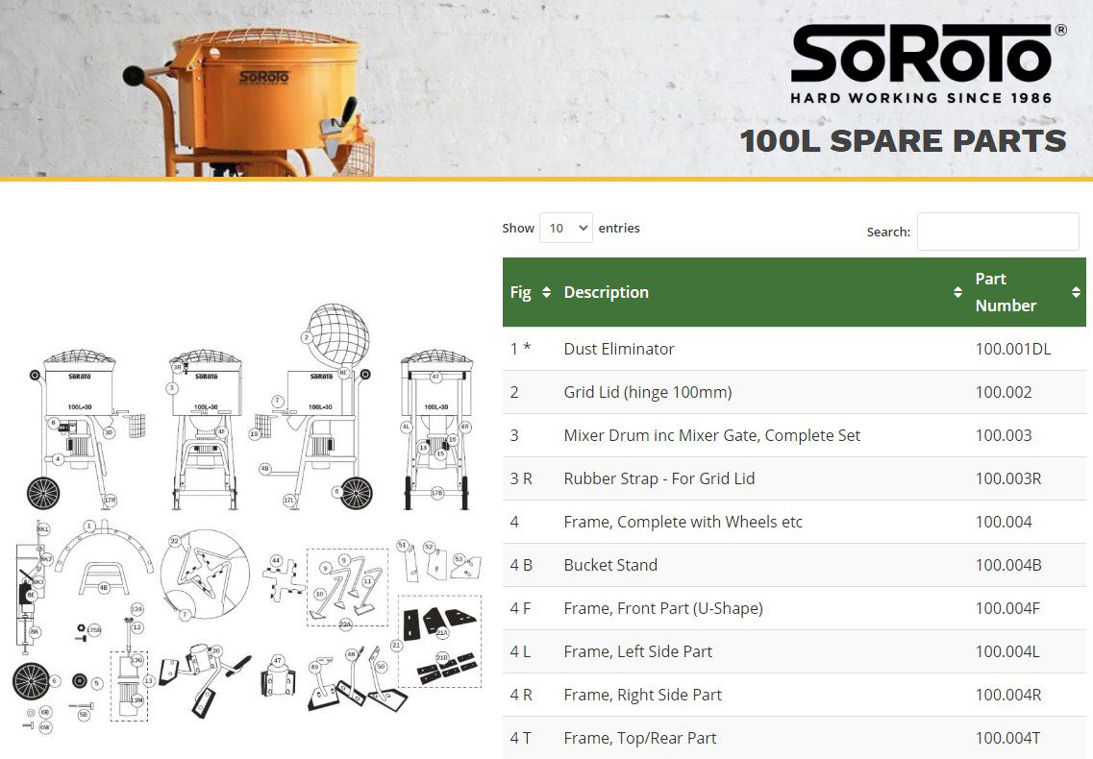The height and width of the screenshot is (759, 1093).
Task: Select the Bucket Stand description
Action: [610, 565]
